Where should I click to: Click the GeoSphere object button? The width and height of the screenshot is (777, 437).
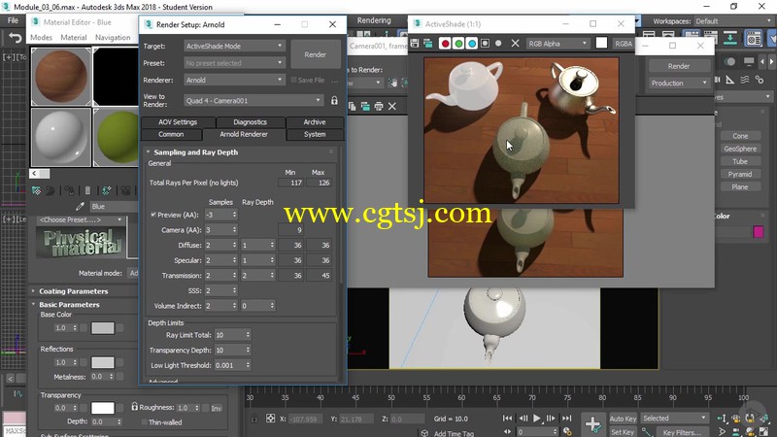click(740, 149)
